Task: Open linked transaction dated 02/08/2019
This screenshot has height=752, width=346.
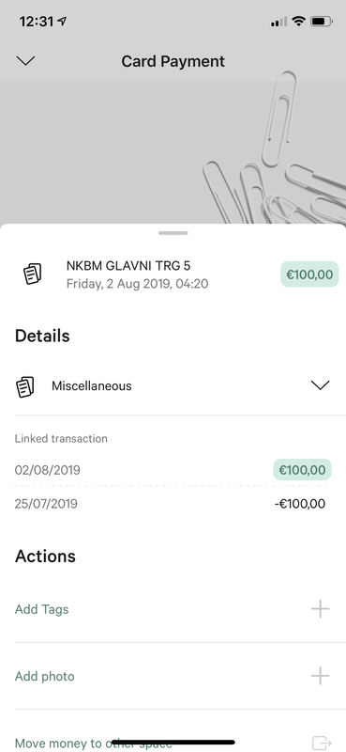Action: (173, 470)
